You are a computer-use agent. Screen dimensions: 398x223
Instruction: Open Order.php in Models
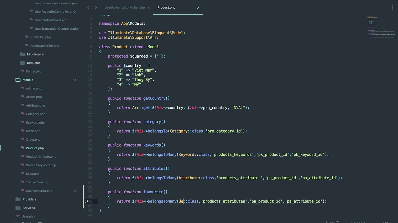click(33, 139)
